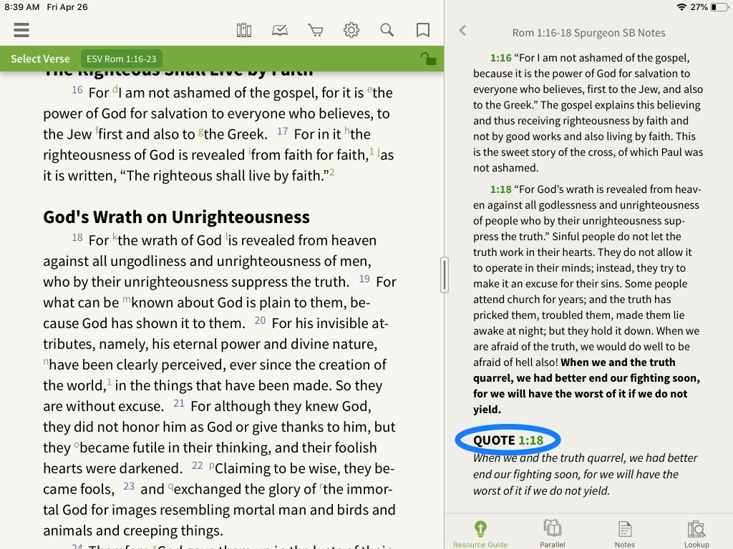Image resolution: width=733 pixels, height=549 pixels.
Task: Open cross-reference k before 'the wrath of God'
Action: coord(115,236)
